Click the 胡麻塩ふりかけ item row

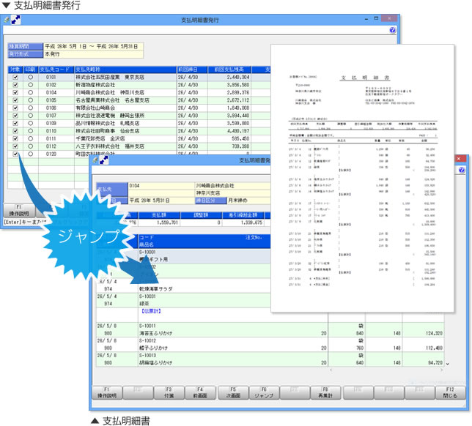tap(270, 359)
